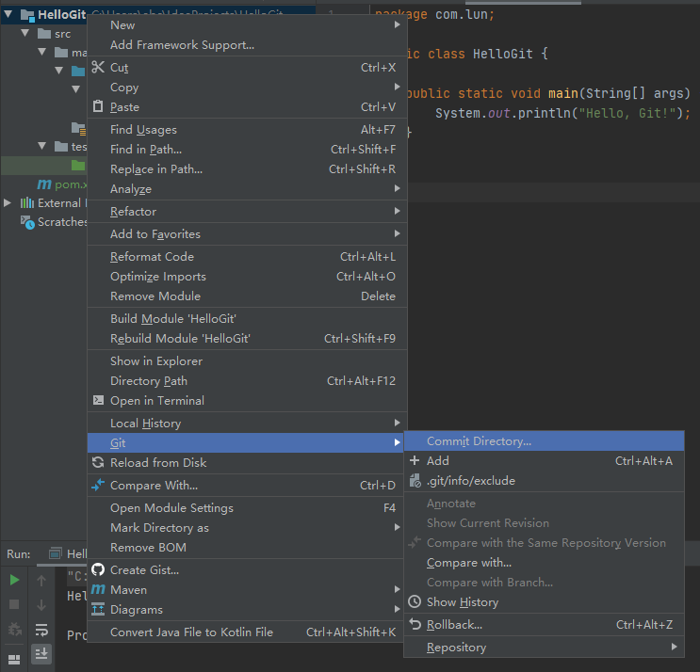Click the Reload from Disk icon
The width and height of the screenshot is (700, 672).
98,462
